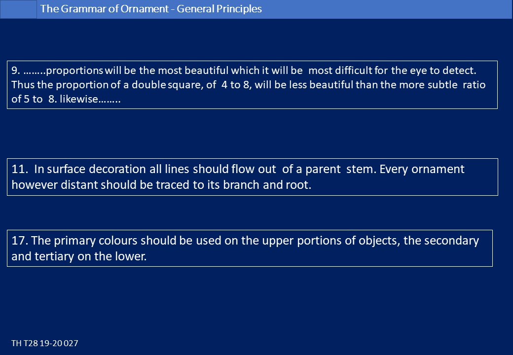
Task: Click the footer code "TH T28 19-20 027"
Action: point(45,343)
